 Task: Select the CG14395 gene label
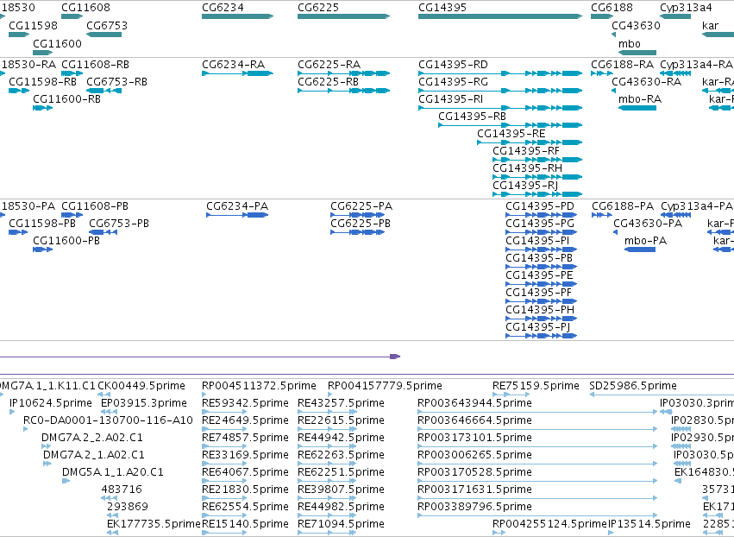click(442, 8)
